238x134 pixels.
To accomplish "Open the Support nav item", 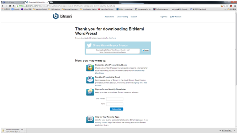I will 134,17.
